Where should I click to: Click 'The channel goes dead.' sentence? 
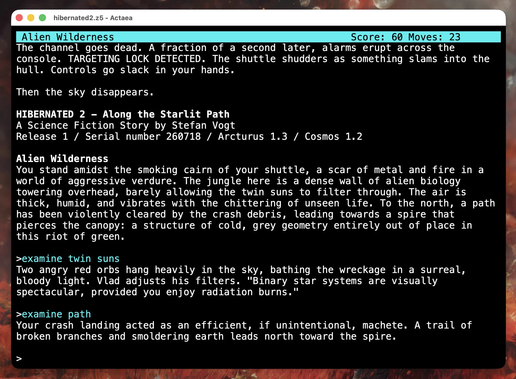pos(79,48)
